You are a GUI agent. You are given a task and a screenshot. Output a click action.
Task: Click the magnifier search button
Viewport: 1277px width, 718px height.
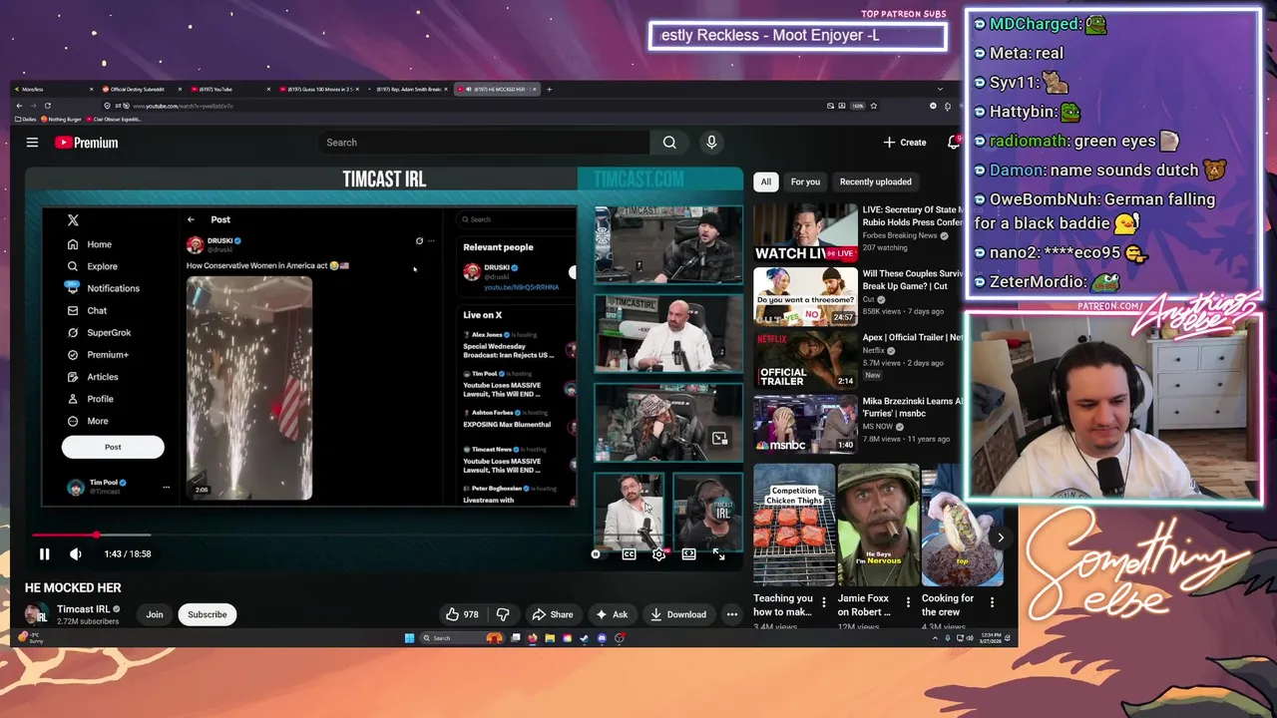pos(669,143)
